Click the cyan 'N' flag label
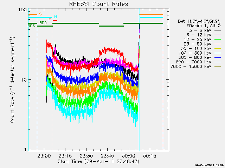Viewport: 225px width, 168px height. click(56, 17)
